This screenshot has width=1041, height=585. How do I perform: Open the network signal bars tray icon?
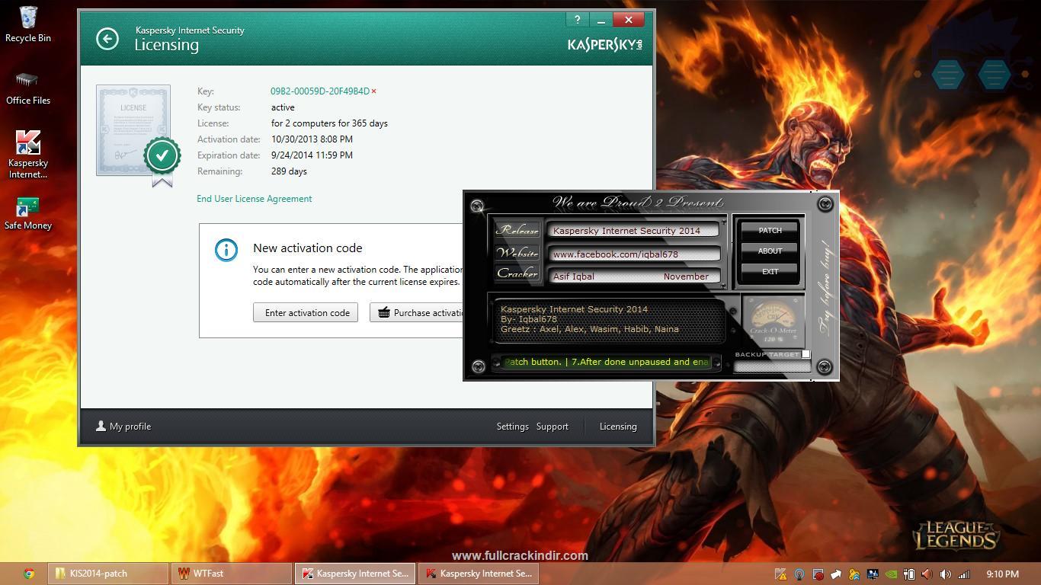[964, 574]
